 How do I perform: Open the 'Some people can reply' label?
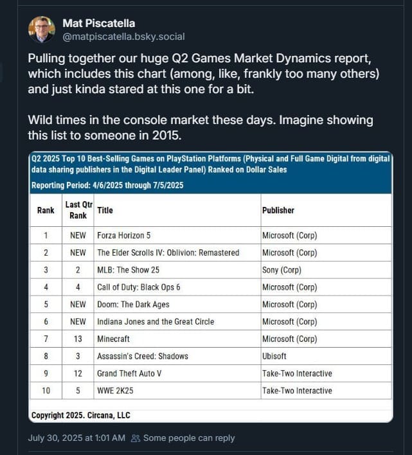189,438
